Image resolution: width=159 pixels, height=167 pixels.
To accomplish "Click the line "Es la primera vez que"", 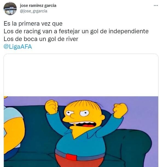I will click(x=33, y=24).
